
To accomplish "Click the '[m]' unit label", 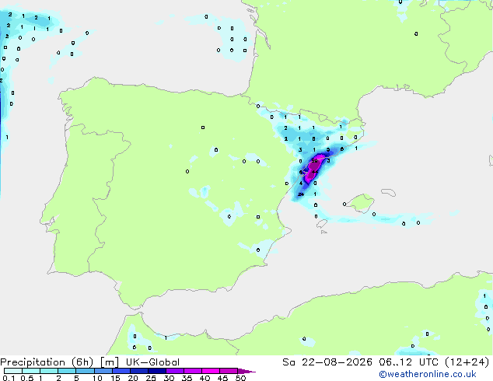I will click(x=109, y=362).
